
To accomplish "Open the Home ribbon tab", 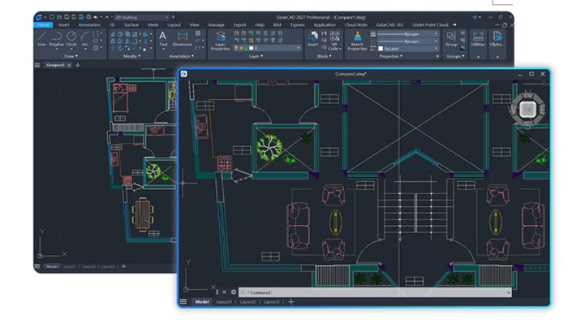I will click(x=43, y=24).
